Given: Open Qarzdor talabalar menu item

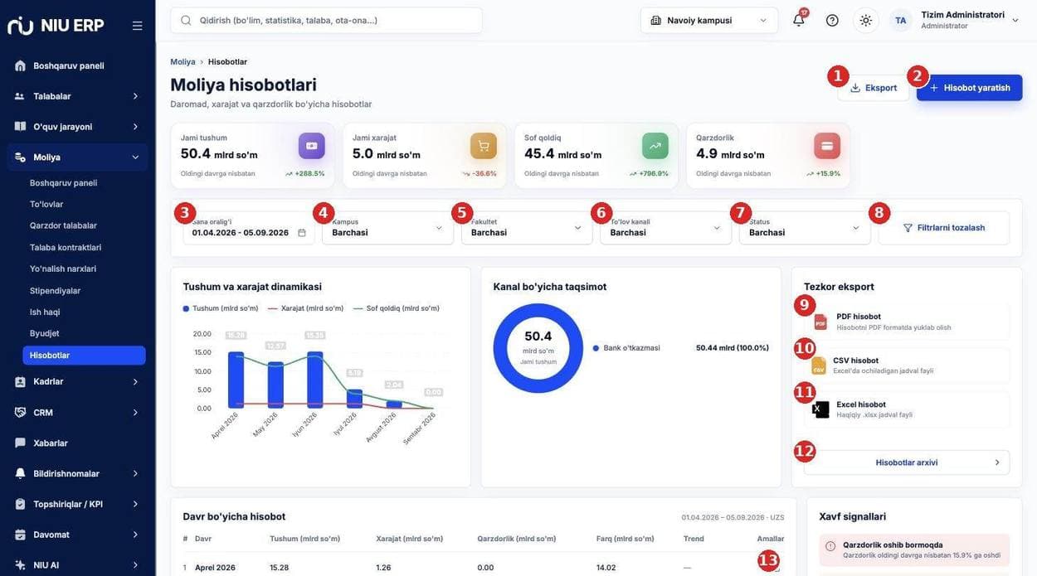Looking at the screenshot, I should [63, 225].
